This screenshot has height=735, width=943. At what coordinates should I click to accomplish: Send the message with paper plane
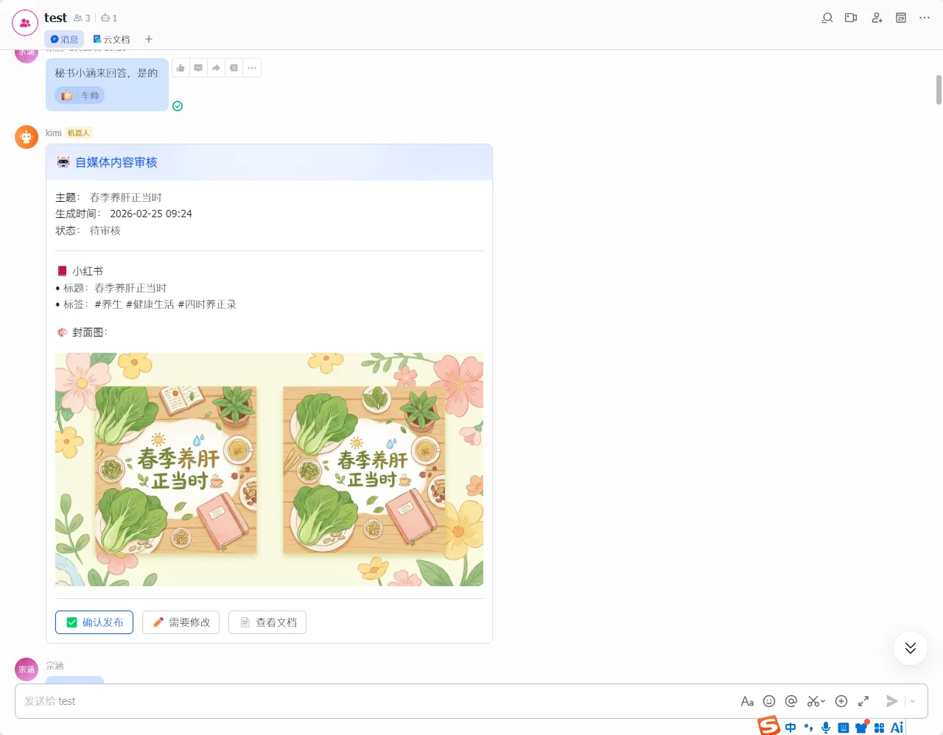pyautogui.click(x=891, y=701)
